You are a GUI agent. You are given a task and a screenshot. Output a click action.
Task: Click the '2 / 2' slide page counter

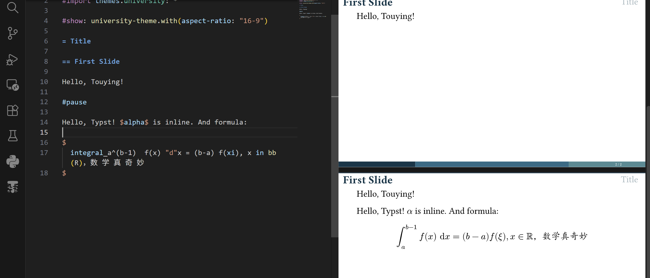[618, 164]
